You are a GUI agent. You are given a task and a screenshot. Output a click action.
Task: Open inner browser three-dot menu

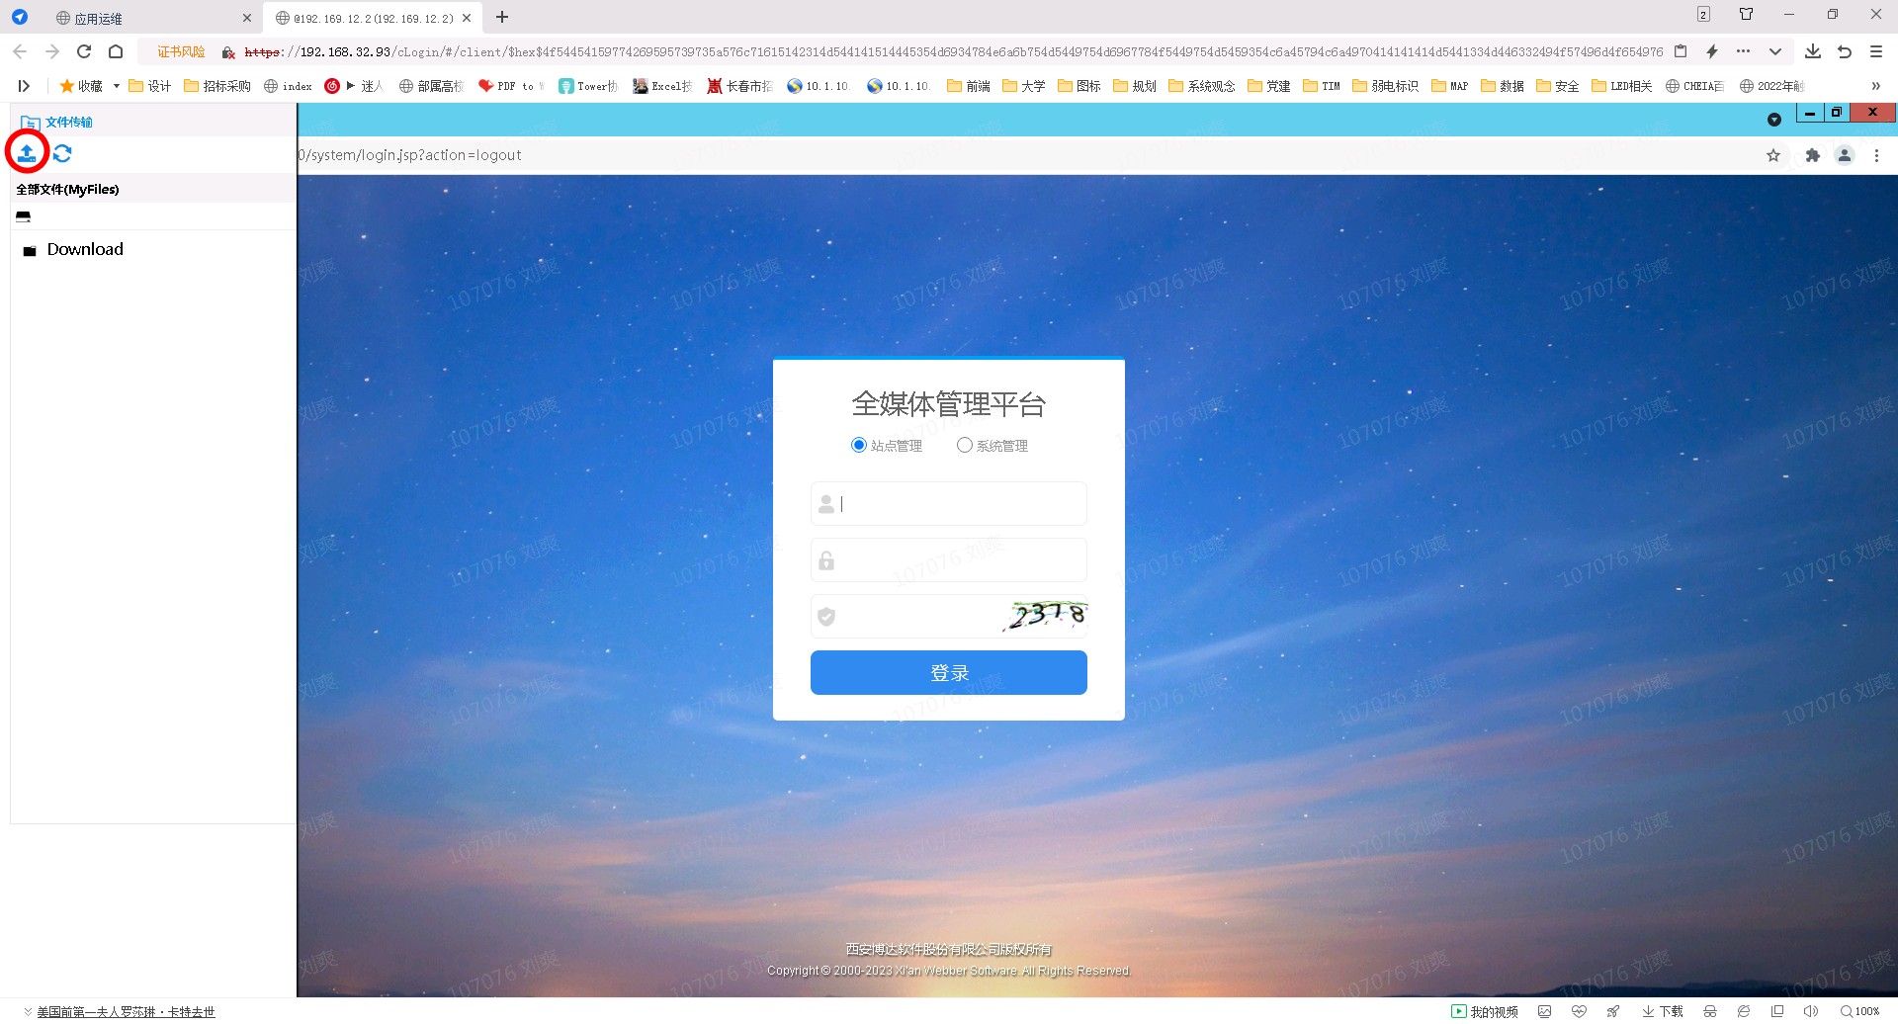[1876, 155]
